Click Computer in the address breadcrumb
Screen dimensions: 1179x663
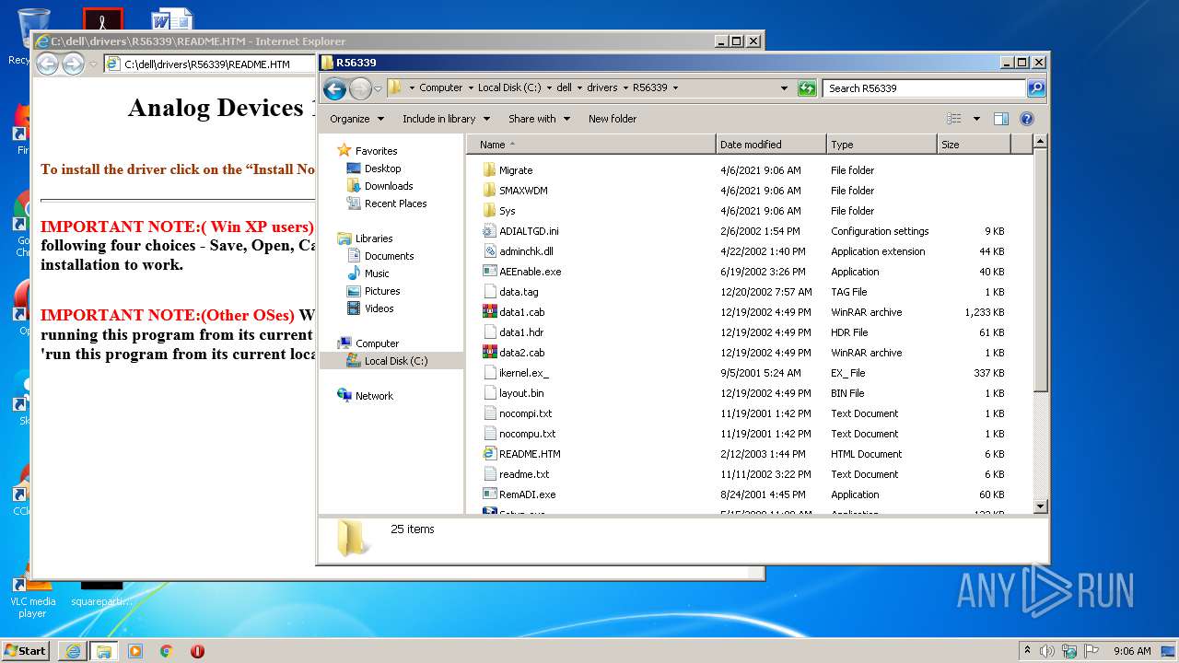click(440, 88)
